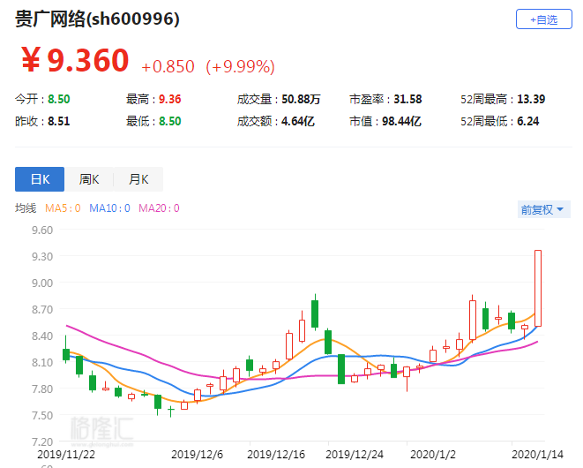Click the 市值 value 98.44亿
Screen dimensions: 583x468
tap(401, 121)
